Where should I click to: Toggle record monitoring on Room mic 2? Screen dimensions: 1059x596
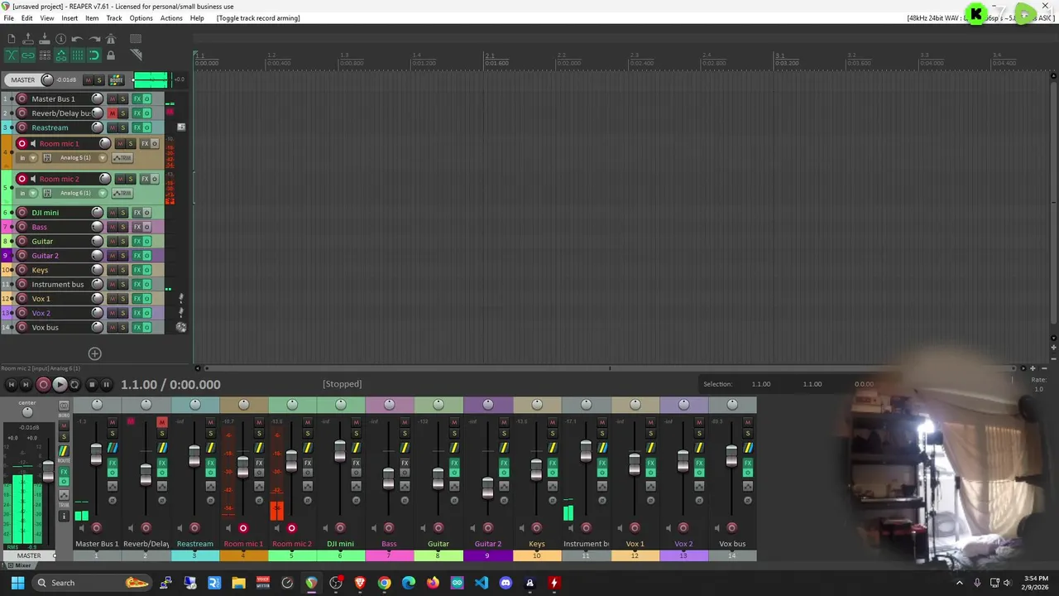click(x=33, y=179)
